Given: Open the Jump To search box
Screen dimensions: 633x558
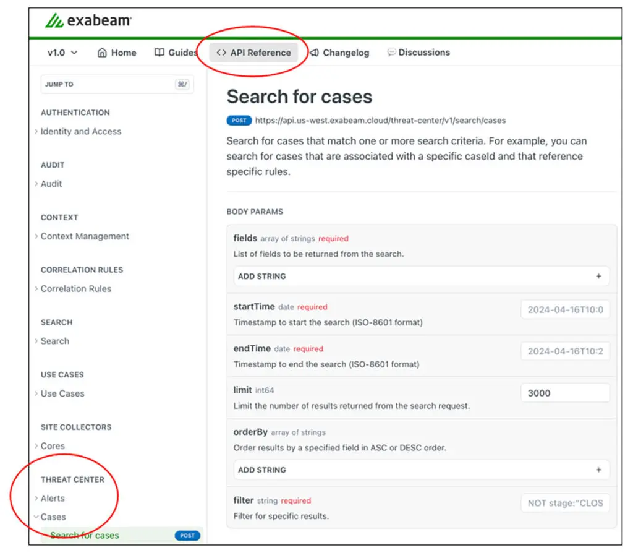Looking at the screenshot, I should coord(116,84).
